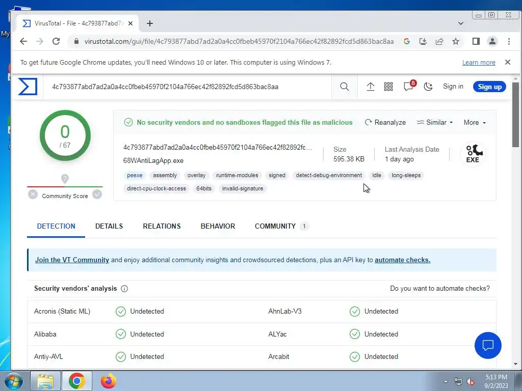Click the invalid-signature tag
The width and height of the screenshot is (522, 391).
coord(243,188)
